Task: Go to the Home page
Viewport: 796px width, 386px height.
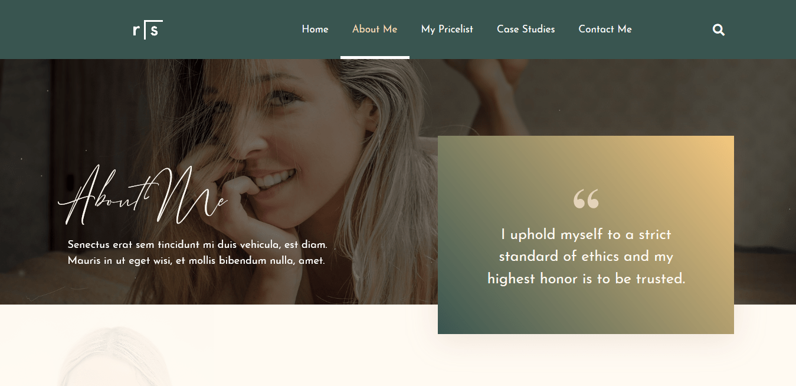Action: tap(315, 29)
